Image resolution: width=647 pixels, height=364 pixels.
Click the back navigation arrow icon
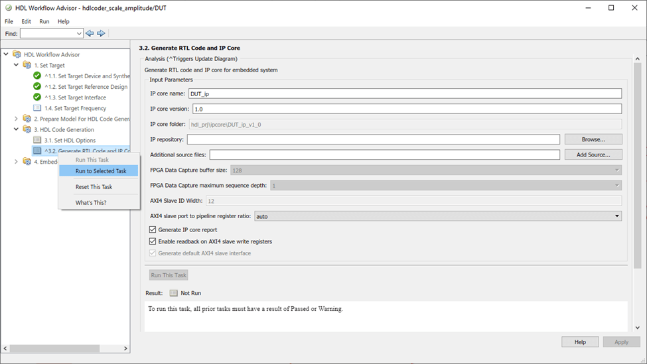[x=90, y=33]
